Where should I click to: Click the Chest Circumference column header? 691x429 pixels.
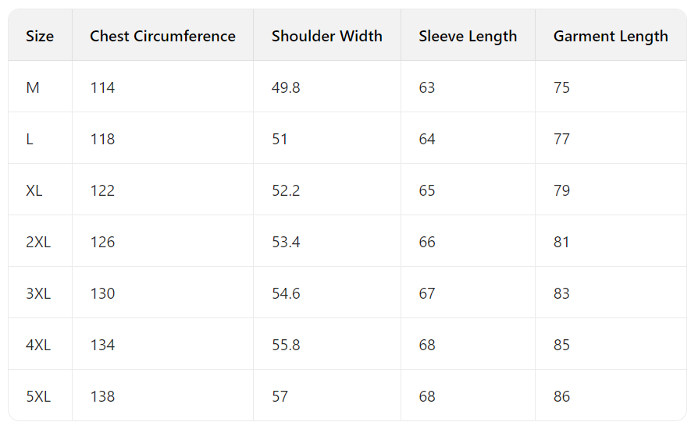tap(162, 36)
